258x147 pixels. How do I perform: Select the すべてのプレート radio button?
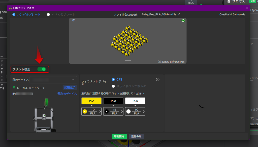click(x=48, y=15)
